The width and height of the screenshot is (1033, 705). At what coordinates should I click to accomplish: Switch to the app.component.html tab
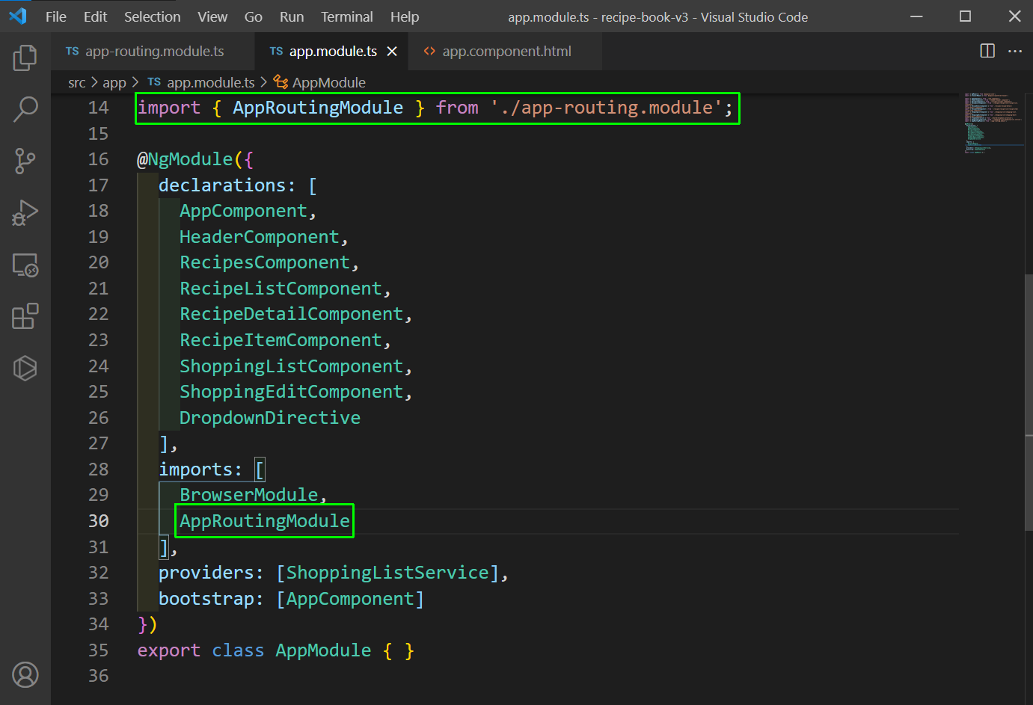506,51
